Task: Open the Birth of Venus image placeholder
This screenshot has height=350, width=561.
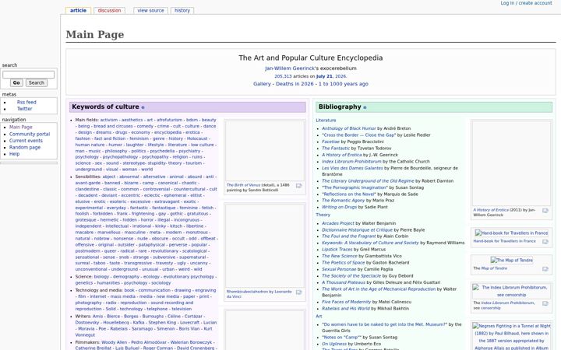Action: pyautogui.click(x=265, y=151)
